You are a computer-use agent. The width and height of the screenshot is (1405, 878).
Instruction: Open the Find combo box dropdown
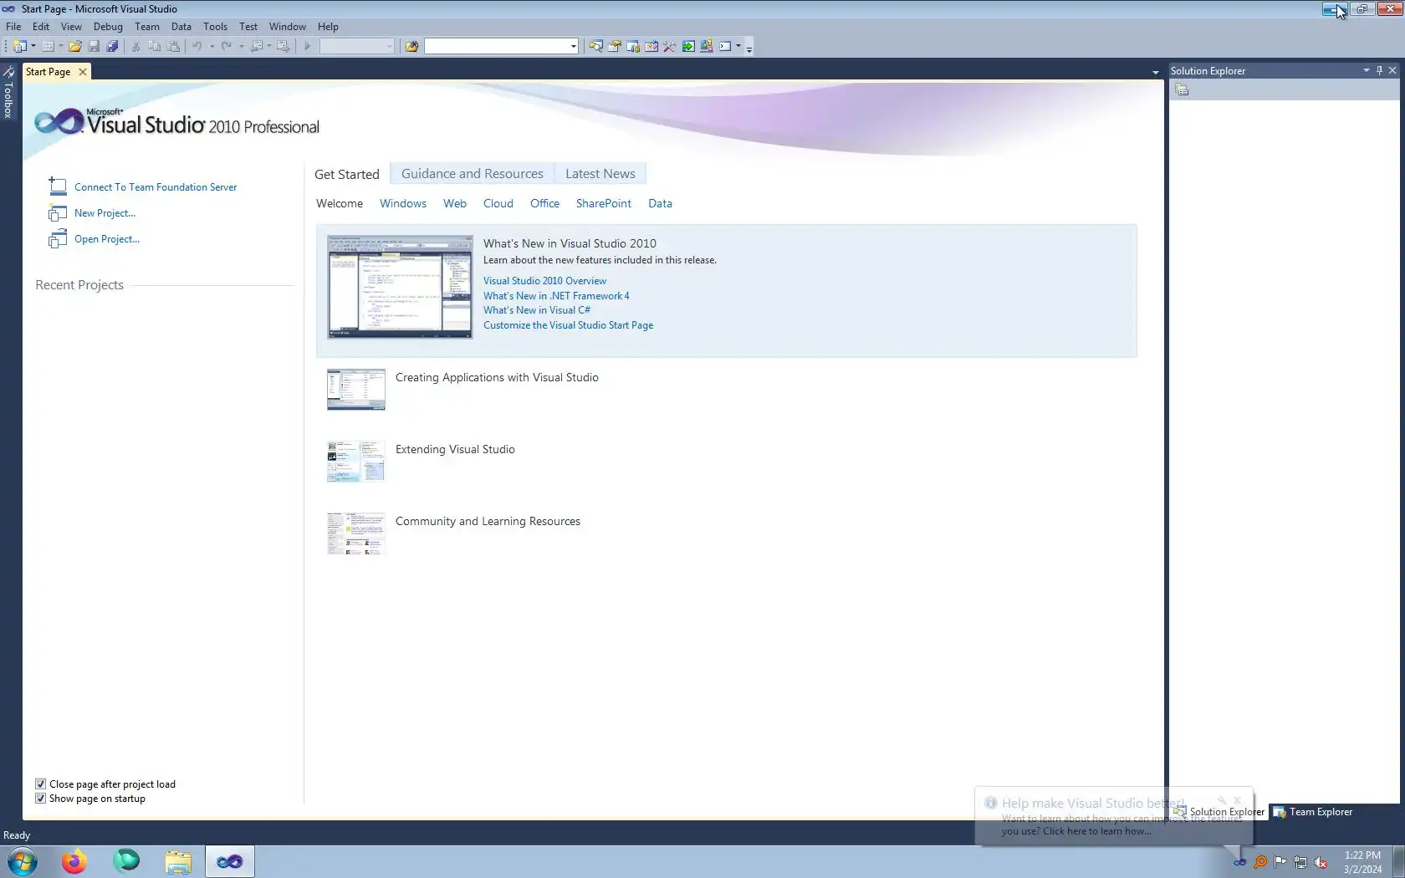click(574, 47)
